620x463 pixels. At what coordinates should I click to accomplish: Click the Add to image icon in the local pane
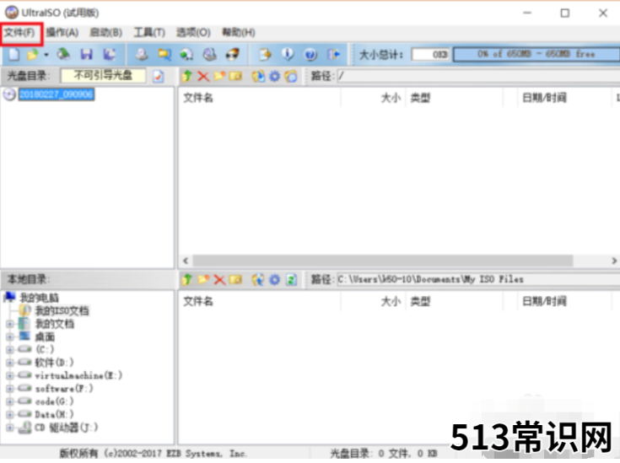coord(258,279)
